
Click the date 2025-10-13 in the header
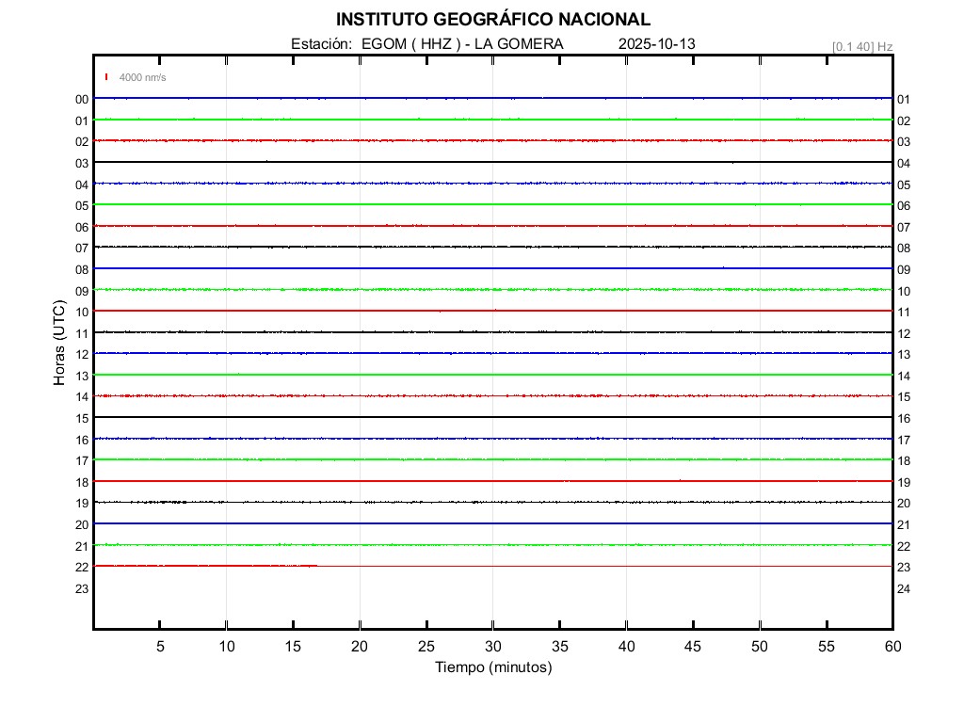tap(656, 44)
